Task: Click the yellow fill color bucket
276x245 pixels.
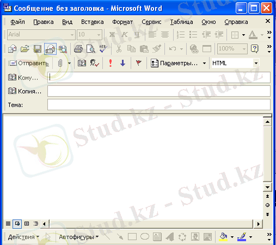Action: [x=223, y=237]
